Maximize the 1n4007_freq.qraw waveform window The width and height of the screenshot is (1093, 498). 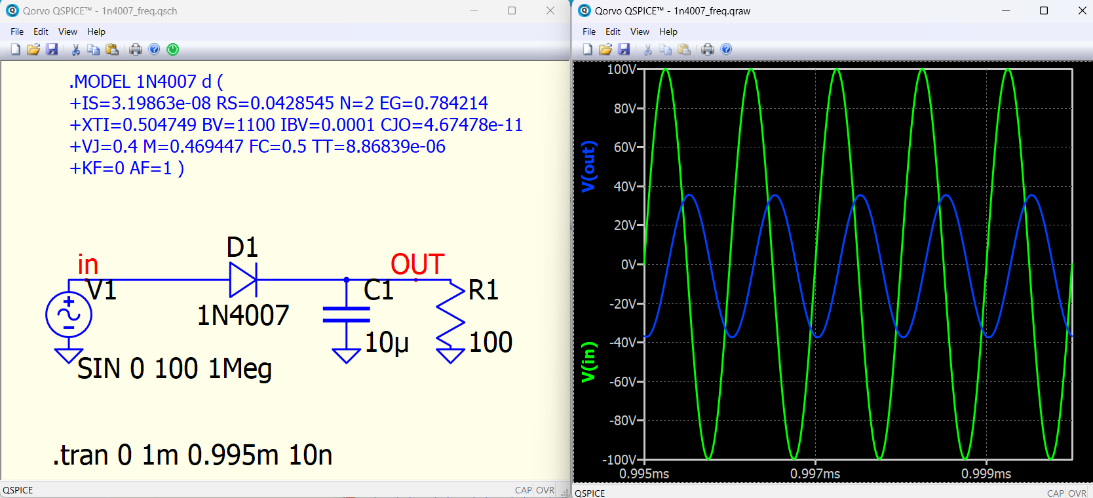(x=1044, y=10)
